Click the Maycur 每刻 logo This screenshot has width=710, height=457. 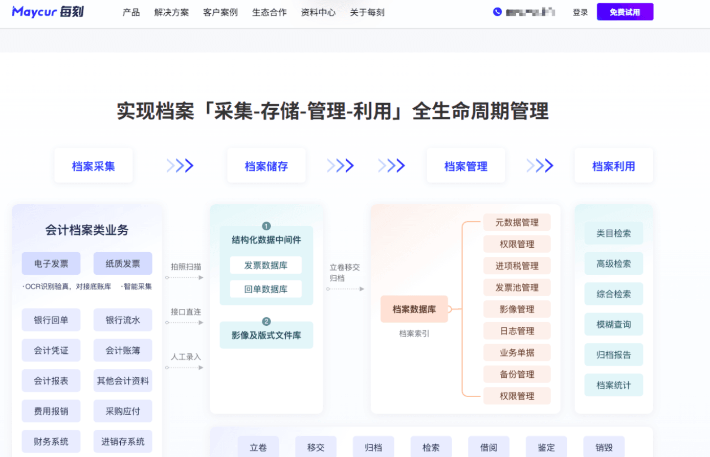pyautogui.click(x=48, y=12)
